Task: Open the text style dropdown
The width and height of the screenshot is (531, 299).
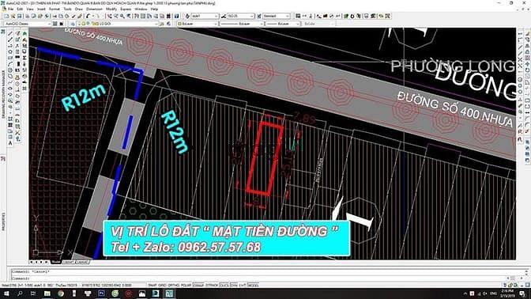Action: point(205,16)
